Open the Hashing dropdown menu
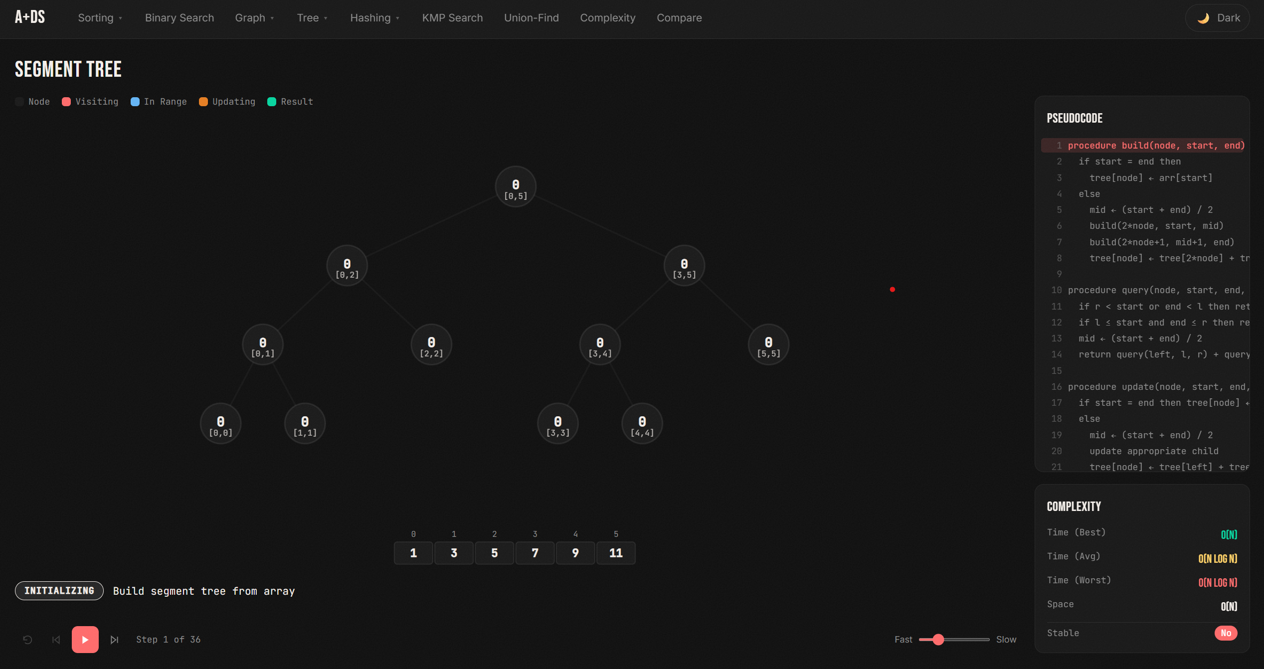 coord(374,18)
